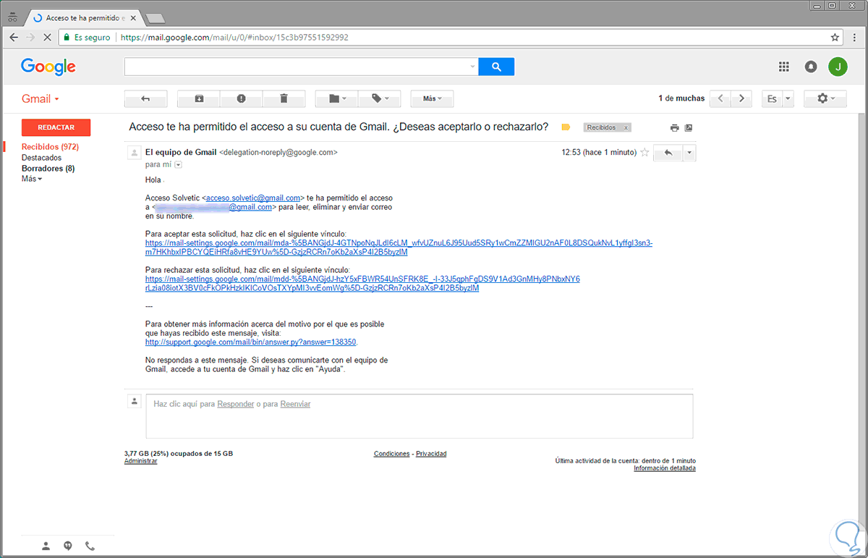Click acceso.solvetic@gmail.com link
This screenshot has height=558, width=868.
253,198
